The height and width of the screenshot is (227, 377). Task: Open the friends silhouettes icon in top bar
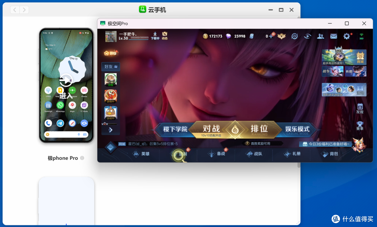pyautogui.click(x=320, y=36)
